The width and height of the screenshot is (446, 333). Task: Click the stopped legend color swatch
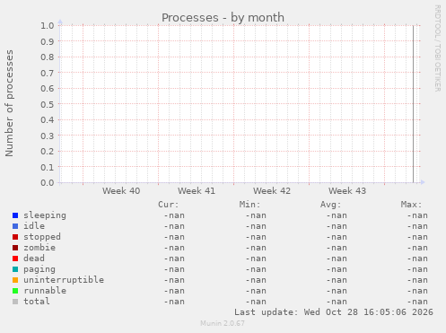click(x=15, y=237)
